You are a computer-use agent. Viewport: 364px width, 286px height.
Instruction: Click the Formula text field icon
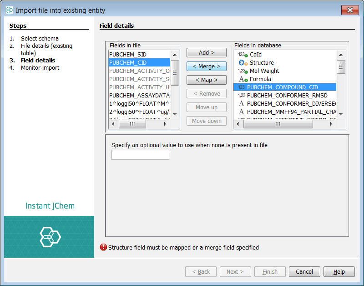click(243, 79)
